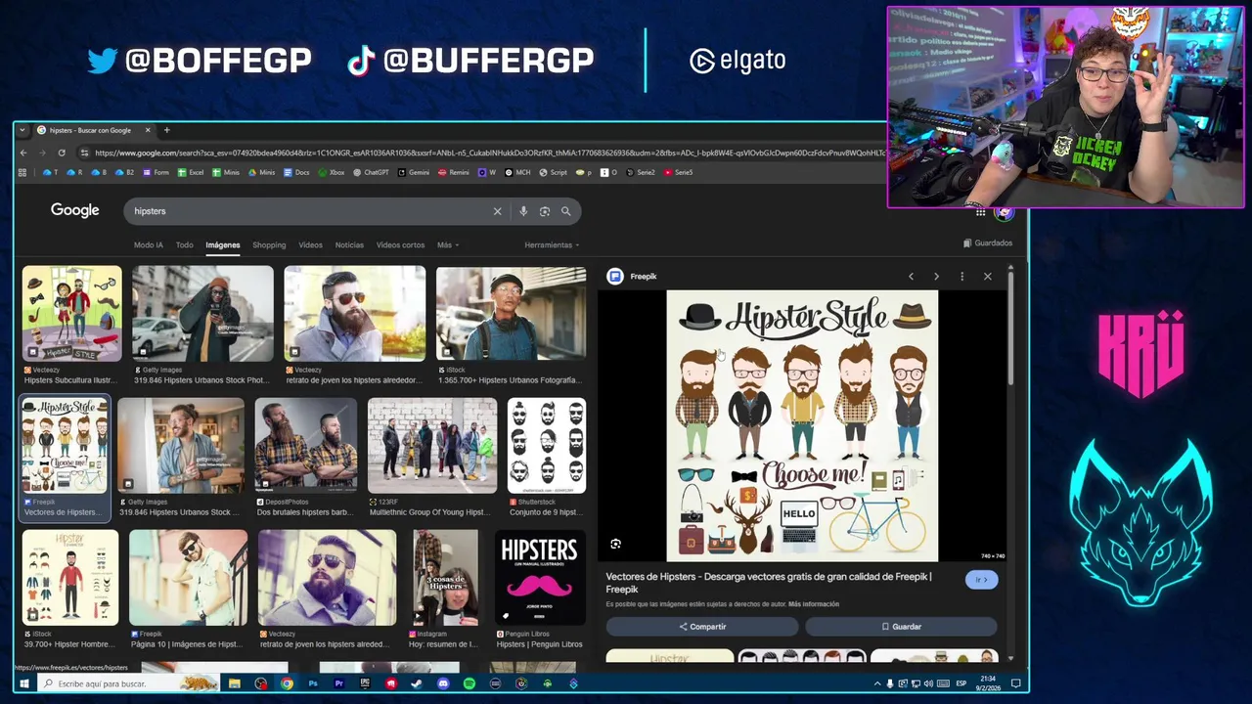The height and width of the screenshot is (704, 1252).
Task: Clear the search box with X icon
Action: tap(497, 211)
